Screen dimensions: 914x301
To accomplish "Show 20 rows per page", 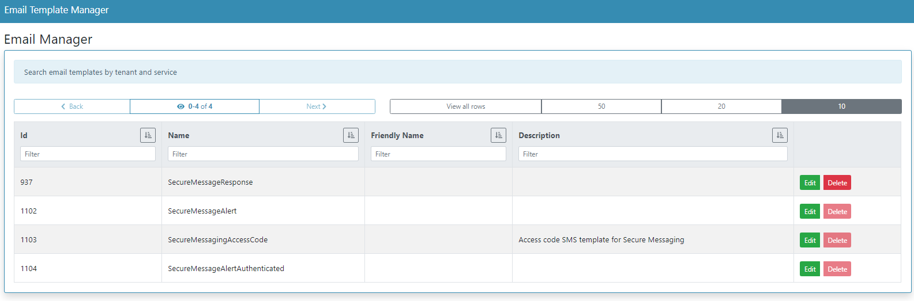I will tap(721, 106).
